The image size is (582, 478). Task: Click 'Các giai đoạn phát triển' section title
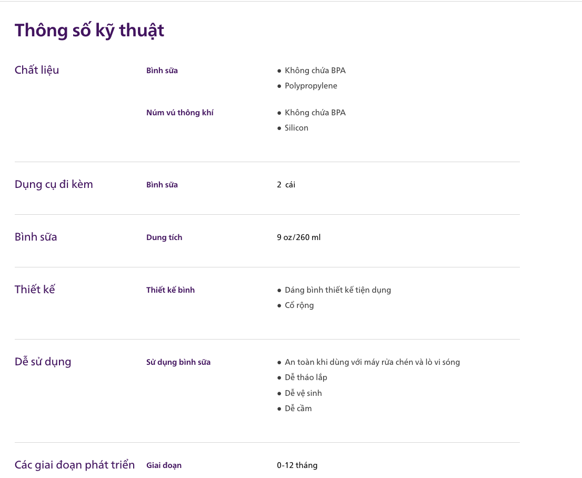(x=75, y=465)
